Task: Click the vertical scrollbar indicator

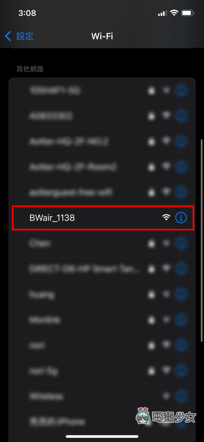Action: click(x=202, y=241)
